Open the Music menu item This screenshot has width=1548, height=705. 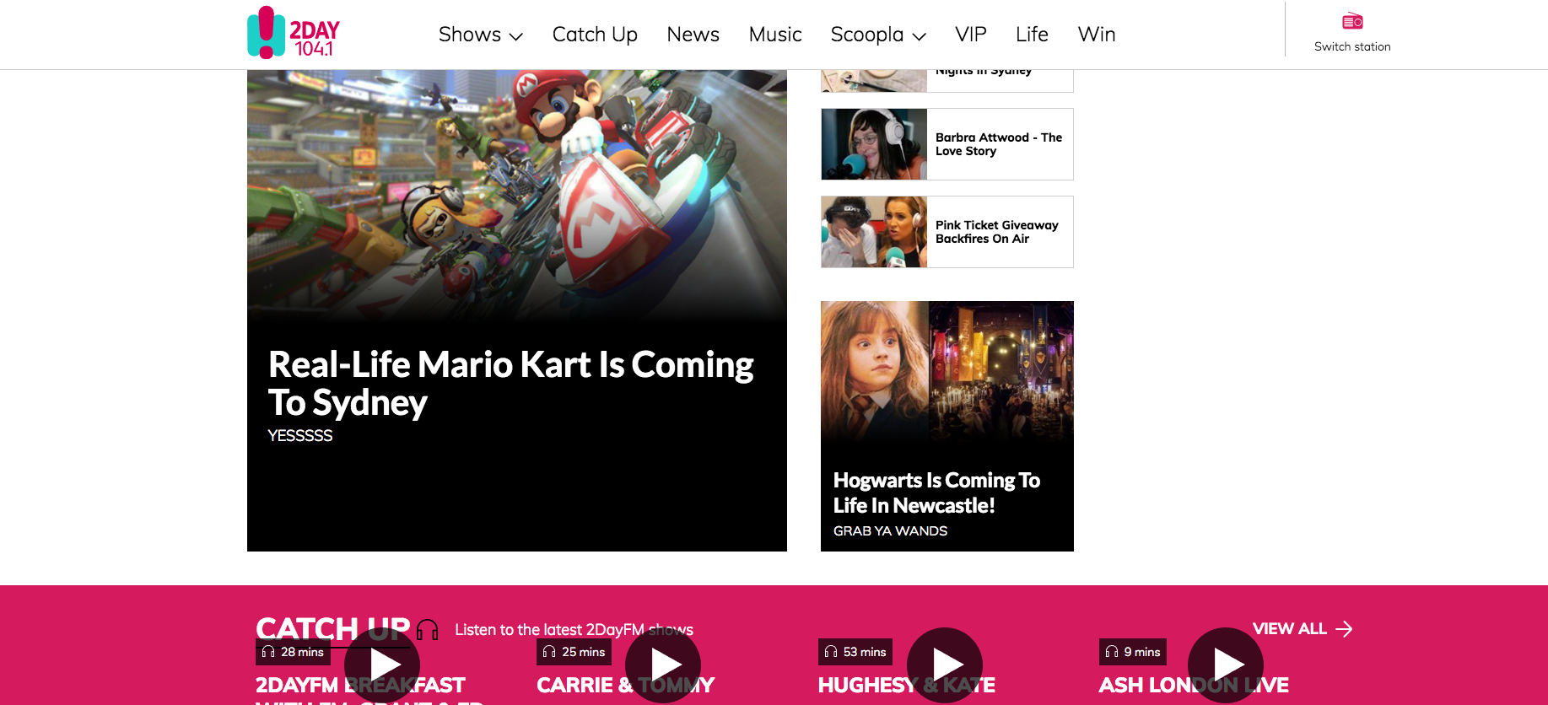coord(775,35)
